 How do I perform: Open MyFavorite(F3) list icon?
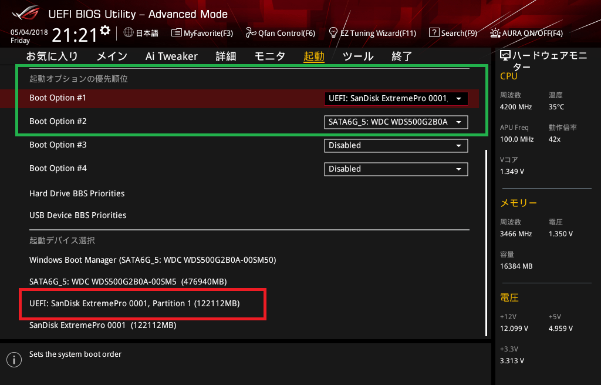pyautogui.click(x=176, y=33)
